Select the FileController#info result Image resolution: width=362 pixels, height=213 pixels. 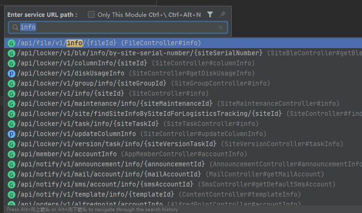183,43
